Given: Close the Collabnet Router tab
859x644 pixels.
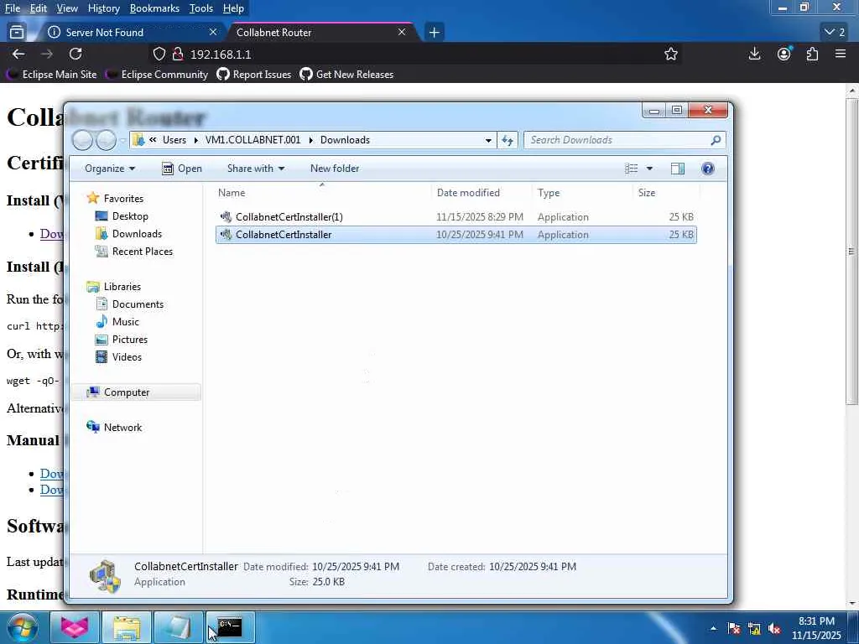Looking at the screenshot, I should pyautogui.click(x=402, y=32).
